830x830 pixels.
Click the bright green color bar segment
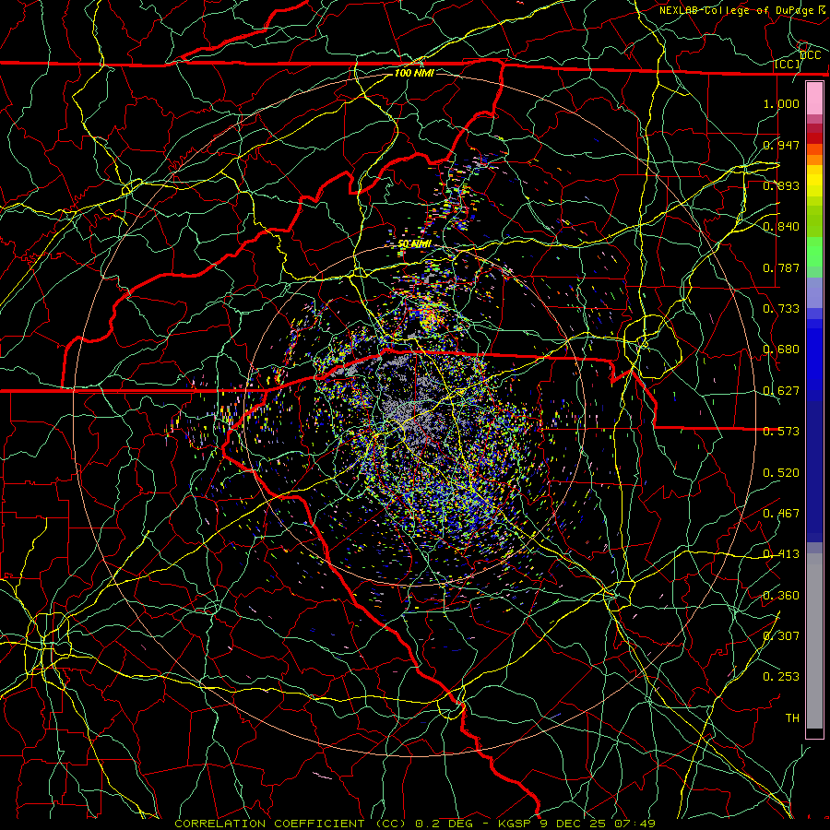[814, 252]
